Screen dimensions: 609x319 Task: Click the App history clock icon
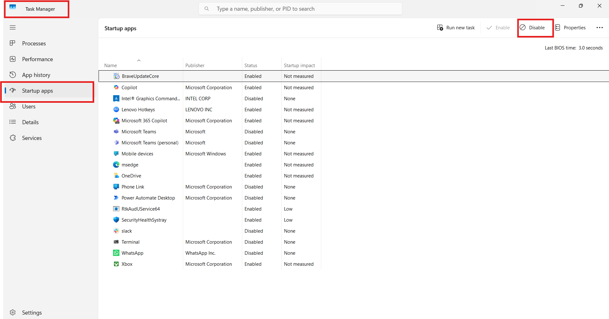tap(13, 75)
